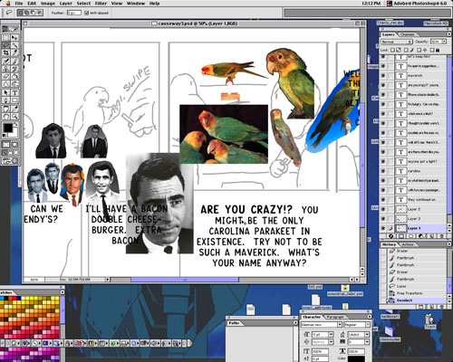
Task: Select the Eyedropper tool
Action: click(14, 109)
